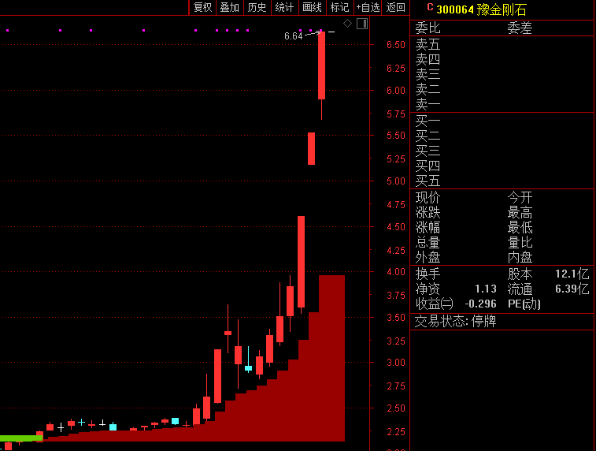
Task: Click the 2.25 price axis label
Action: click(396, 432)
